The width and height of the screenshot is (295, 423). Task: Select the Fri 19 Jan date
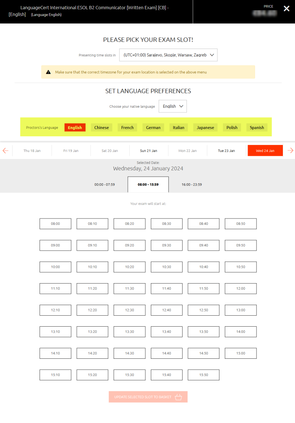(x=71, y=150)
